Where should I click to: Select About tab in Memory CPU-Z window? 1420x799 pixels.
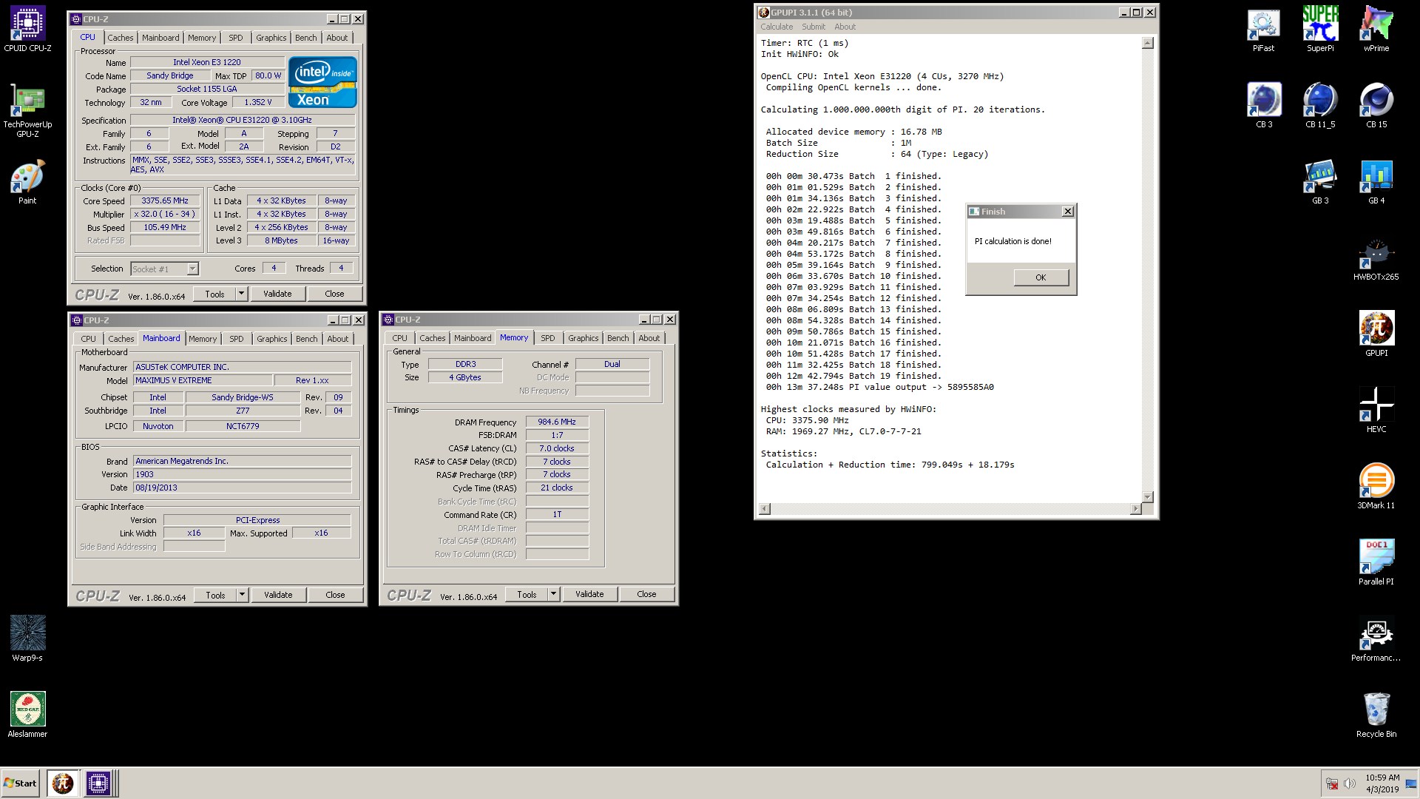coord(649,338)
